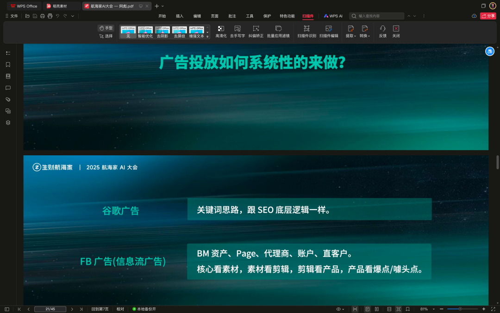The height and width of the screenshot is (313, 500).
Task: Click the 批量应用滤镜 batch filter icon
Action: [278, 32]
